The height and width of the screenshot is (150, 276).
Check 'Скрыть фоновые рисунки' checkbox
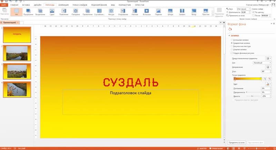coord(231,53)
